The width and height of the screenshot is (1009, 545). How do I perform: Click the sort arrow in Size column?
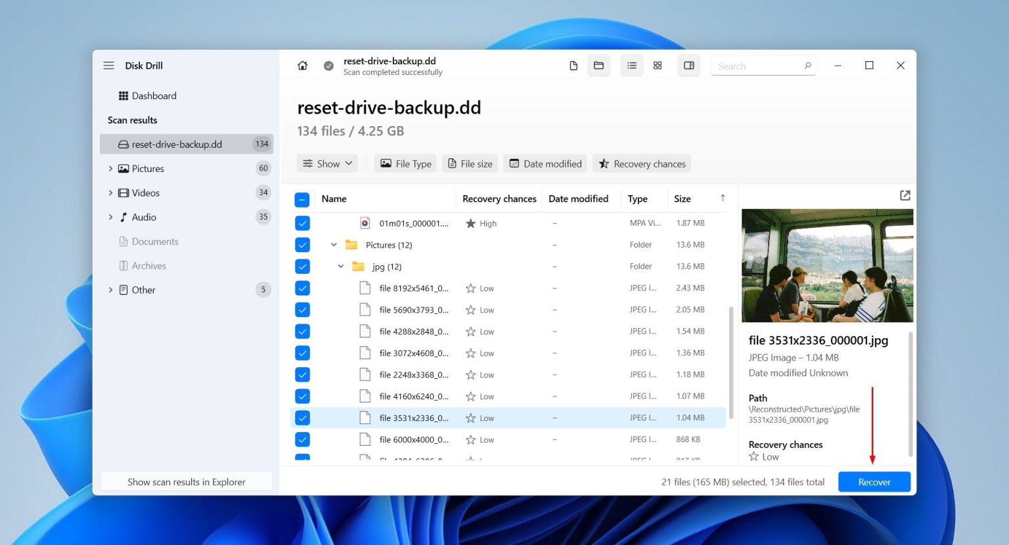coord(723,198)
